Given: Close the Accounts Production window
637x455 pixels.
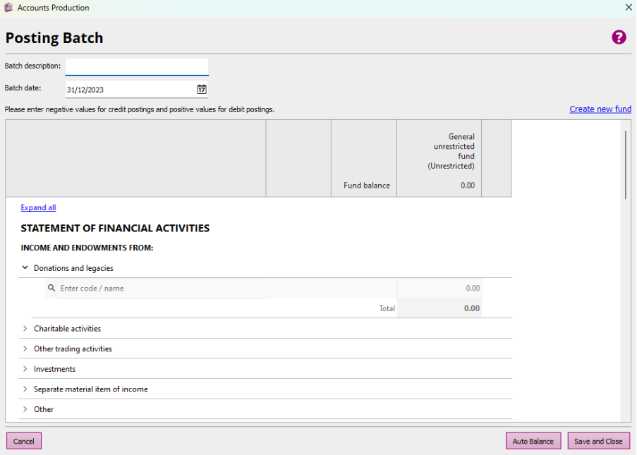Looking at the screenshot, I should point(629,8).
